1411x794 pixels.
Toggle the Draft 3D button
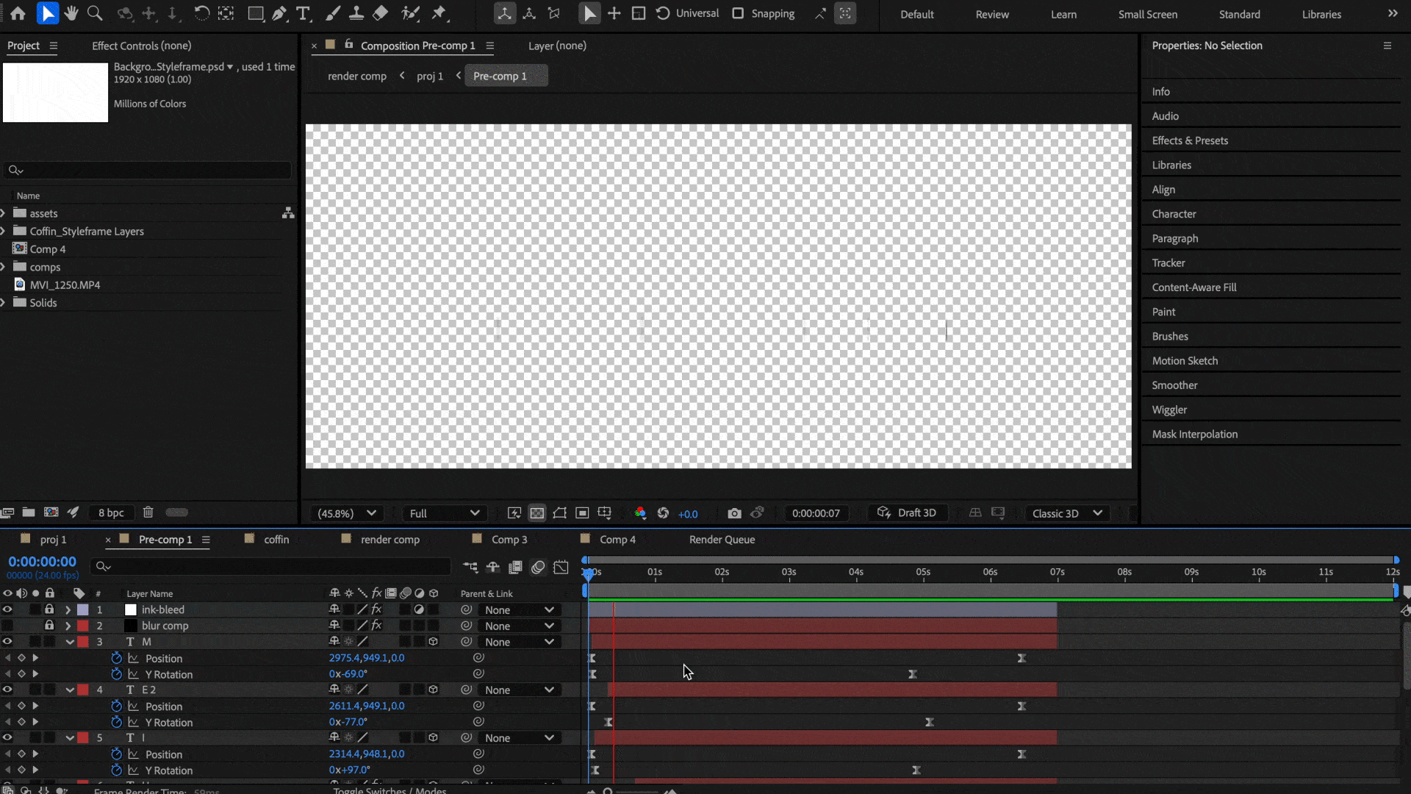click(907, 513)
